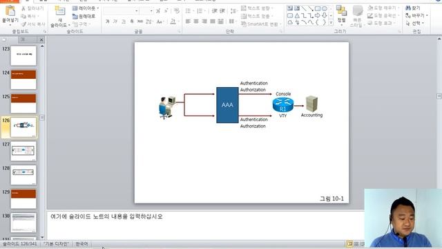
Task: Select the Triangle shape
Action: click(297, 15)
